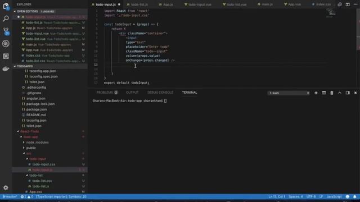Open package-lock.json file
Screen dimensions: 360x202
tap(40, 104)
